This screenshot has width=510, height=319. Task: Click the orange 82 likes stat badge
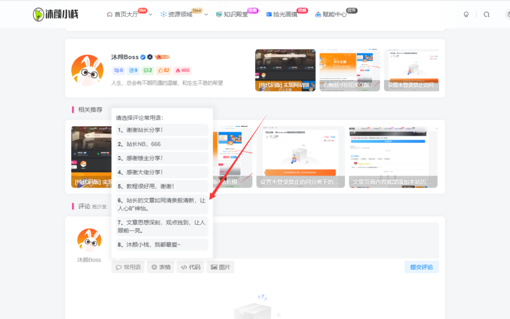coord(163,70)
